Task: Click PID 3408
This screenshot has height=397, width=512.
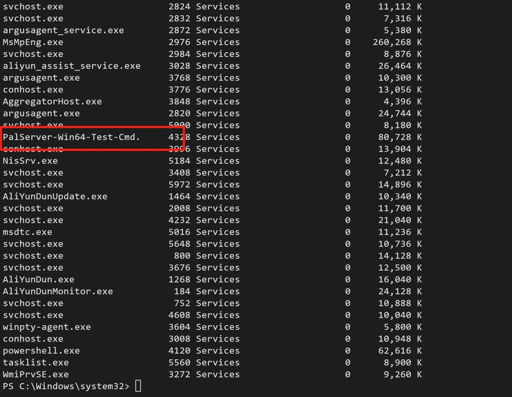Action: [x=179, y=172]
